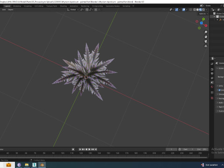
Task: Open the View Layer properties tab icon
Action: [x=212, y=78]
